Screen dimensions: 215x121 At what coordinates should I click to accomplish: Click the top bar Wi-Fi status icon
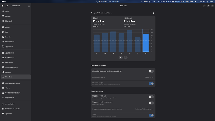201,2
